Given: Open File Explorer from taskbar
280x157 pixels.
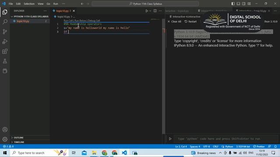Looking at the screenshot, I should click(94, 153).
